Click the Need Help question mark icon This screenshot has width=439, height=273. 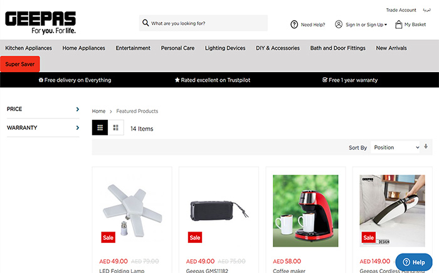pos(294,24)
